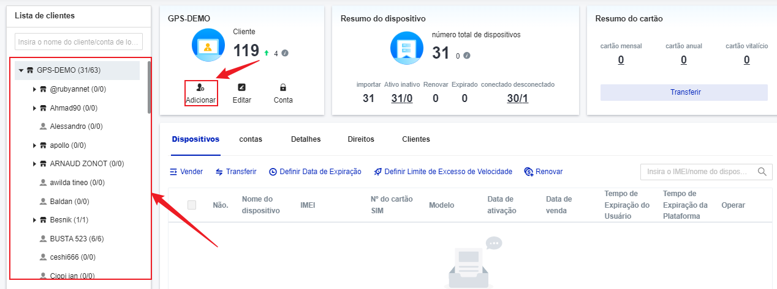The height and width of the screenshot is (289, 777).
Task: Open the Detalhes tab
Action: click(306, 139)
